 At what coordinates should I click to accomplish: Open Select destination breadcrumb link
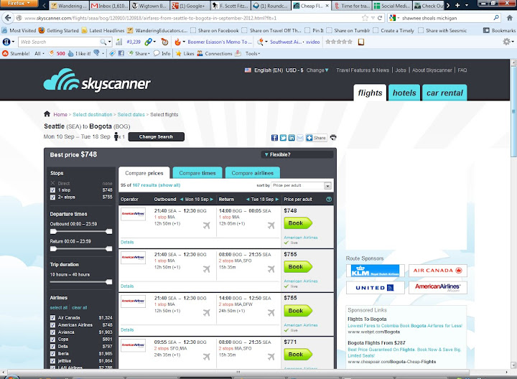pos(93,114)
